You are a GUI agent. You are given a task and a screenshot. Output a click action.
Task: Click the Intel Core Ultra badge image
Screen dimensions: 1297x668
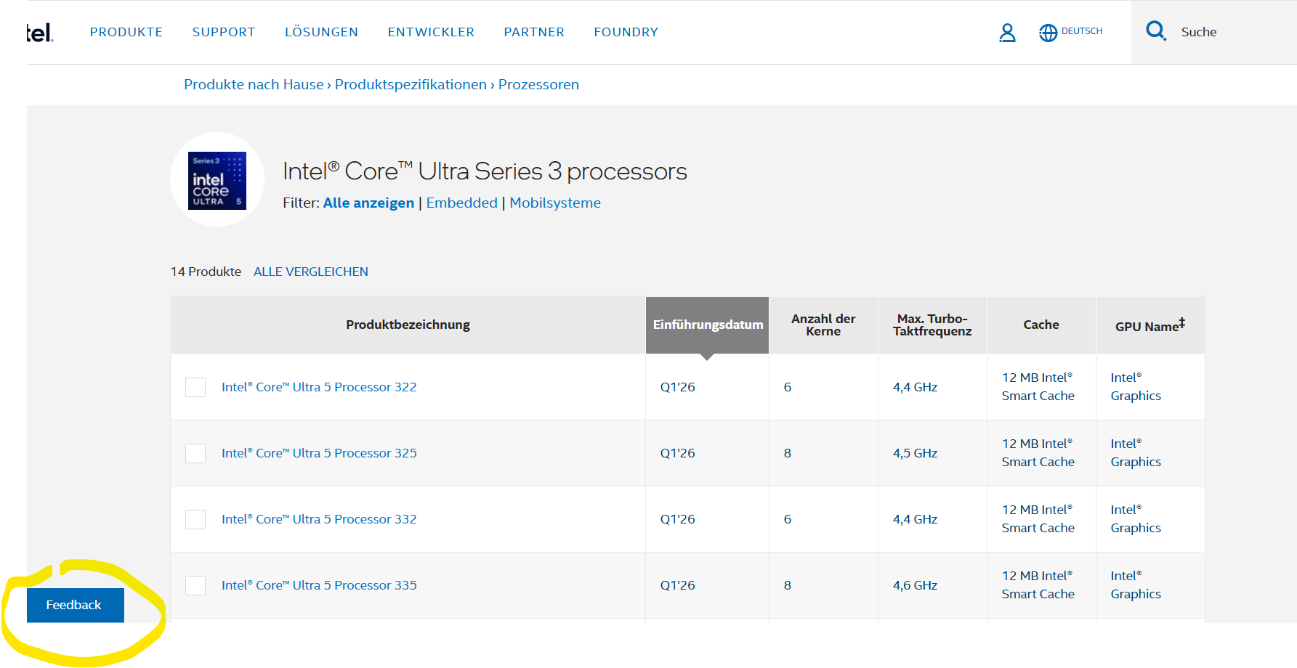(x=217, y=180)
